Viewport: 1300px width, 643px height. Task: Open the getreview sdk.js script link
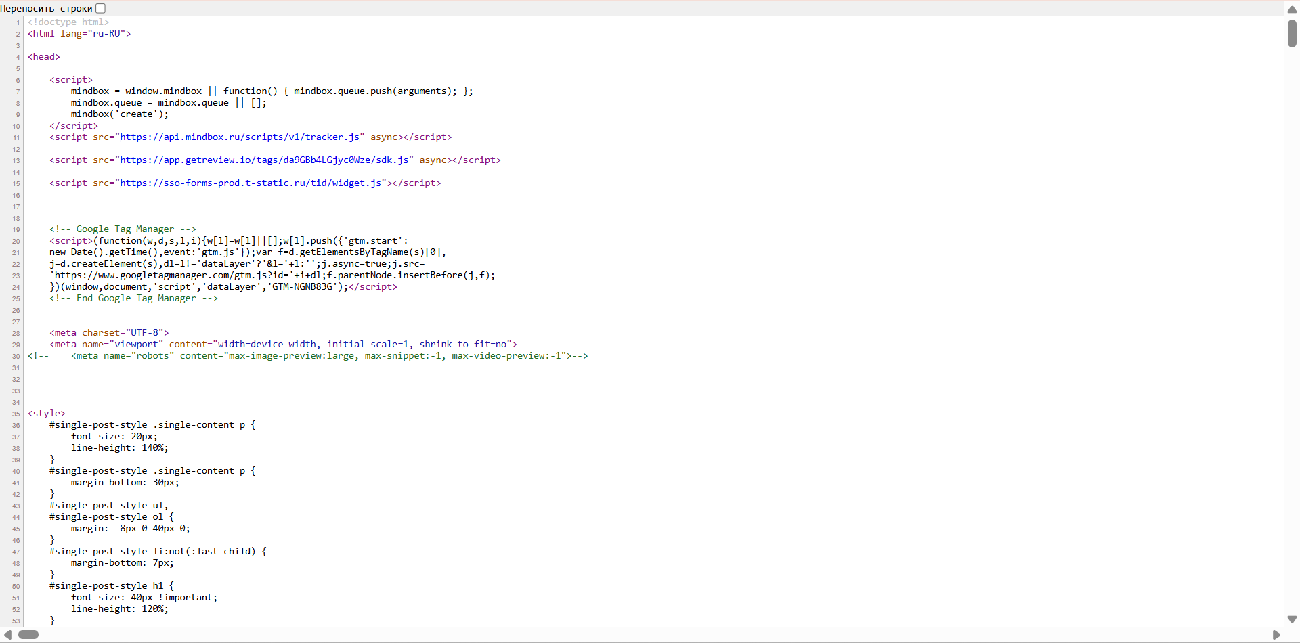point(264,160)
